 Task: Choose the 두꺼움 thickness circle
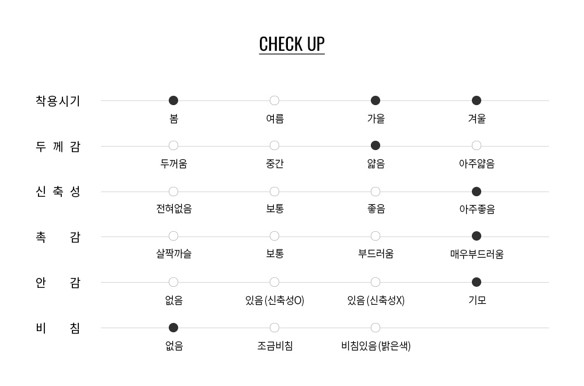(173, 145)
